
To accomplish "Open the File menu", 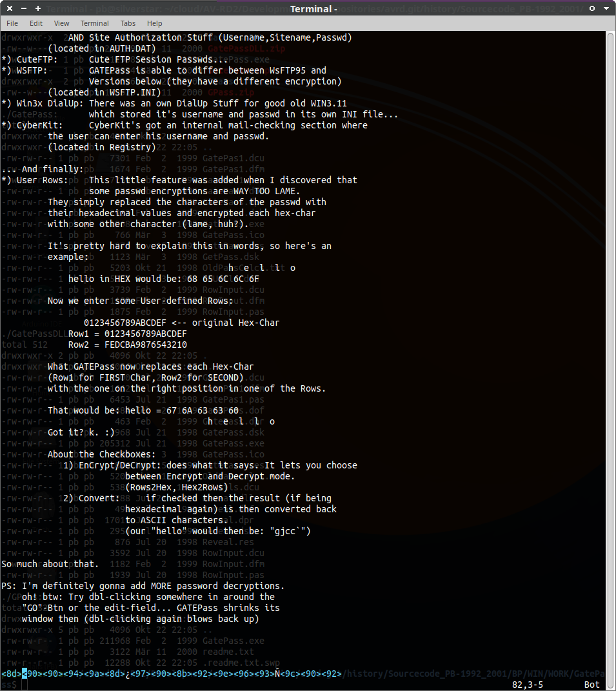I will coord(12,23).
